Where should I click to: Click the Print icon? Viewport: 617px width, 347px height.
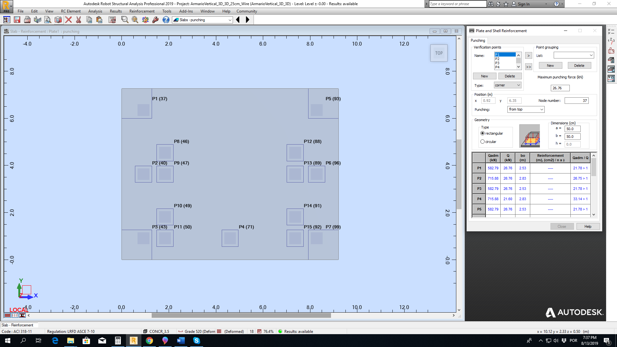pyautogui.click(x=27, y=20)
